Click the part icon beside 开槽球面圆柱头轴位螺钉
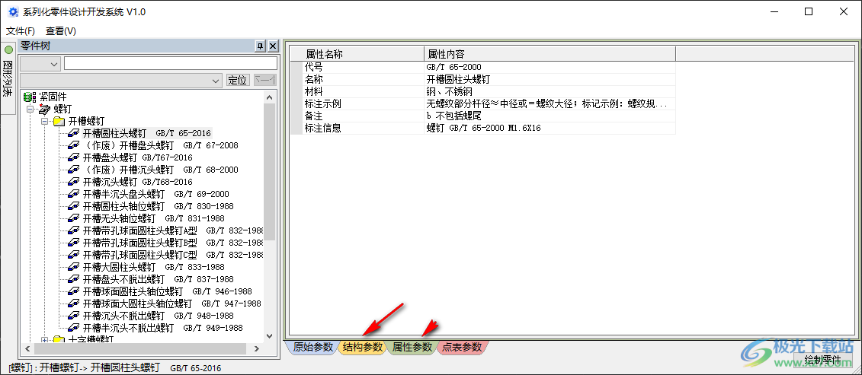Image resolution: width=862 pixels, height=375 pixels. click(x=74, y=291)
